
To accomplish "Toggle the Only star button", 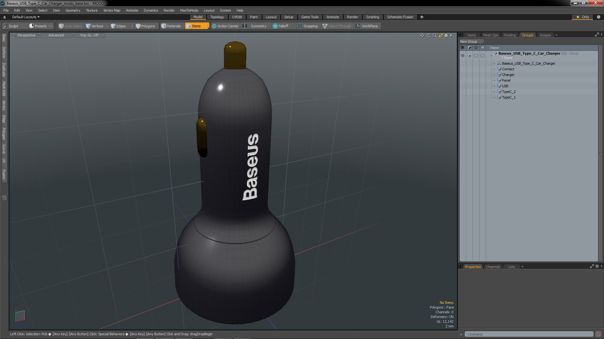I will coord(582,17).
